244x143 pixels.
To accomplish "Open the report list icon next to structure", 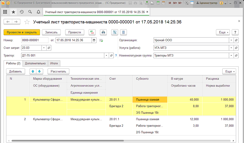I will point(124,32).
